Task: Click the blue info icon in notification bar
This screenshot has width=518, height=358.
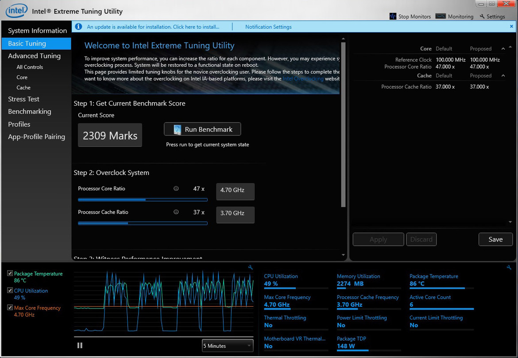Action: point(78,27)
